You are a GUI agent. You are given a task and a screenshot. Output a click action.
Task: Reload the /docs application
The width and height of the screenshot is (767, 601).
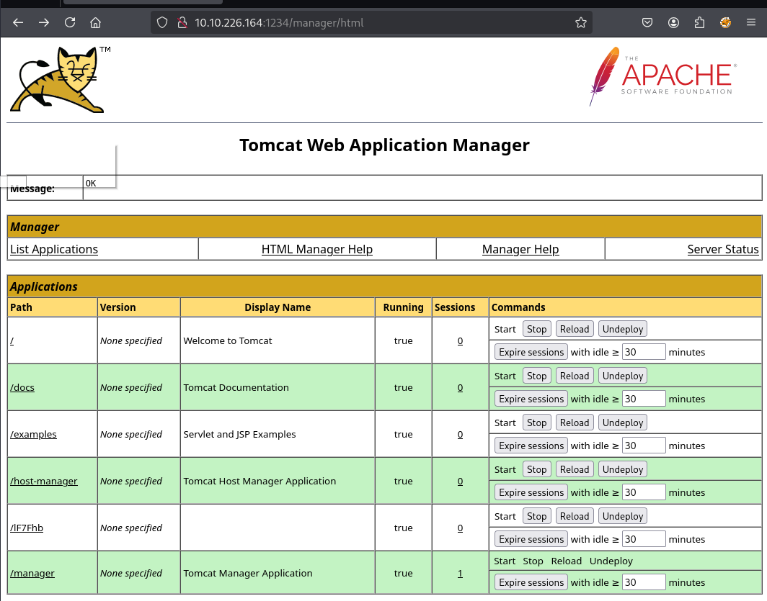[575, 376]
